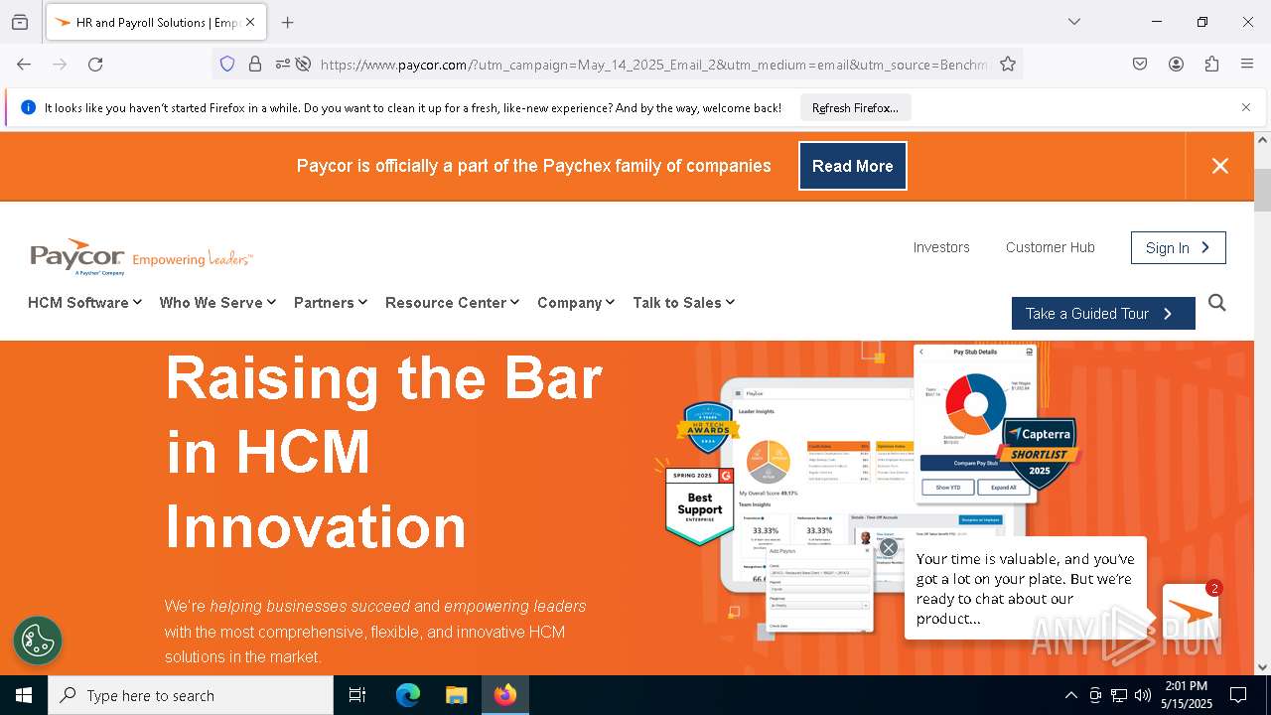Open site search with the magnifier icon
The image size is (1271, 715).
pyautogui.click(x=1217, y=303)
